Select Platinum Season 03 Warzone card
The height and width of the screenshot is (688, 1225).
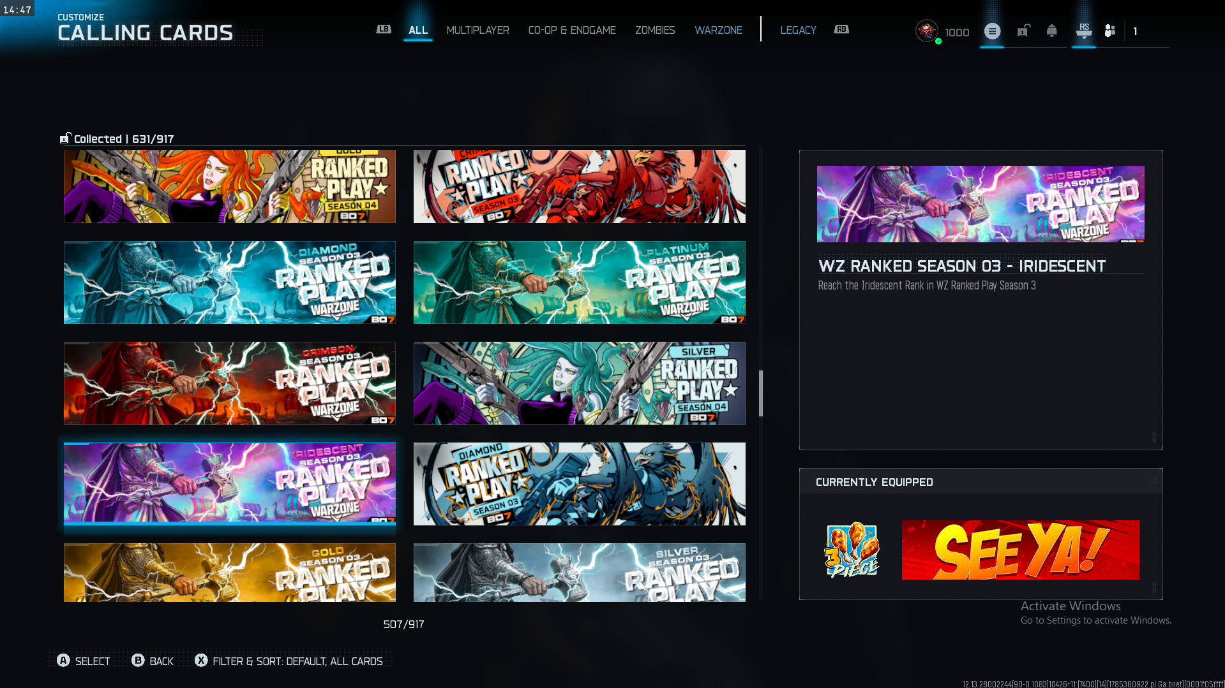[580, 282]
